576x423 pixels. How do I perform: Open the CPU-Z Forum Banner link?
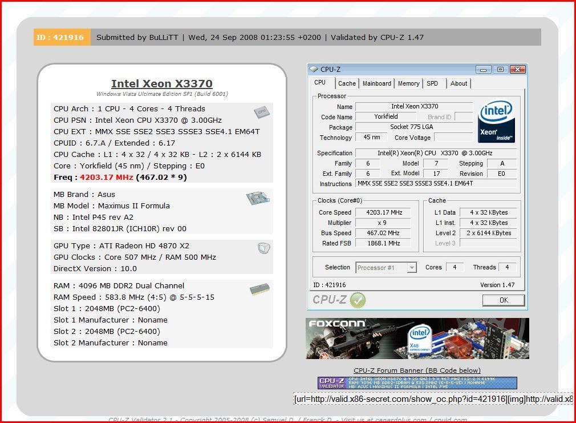417,370
